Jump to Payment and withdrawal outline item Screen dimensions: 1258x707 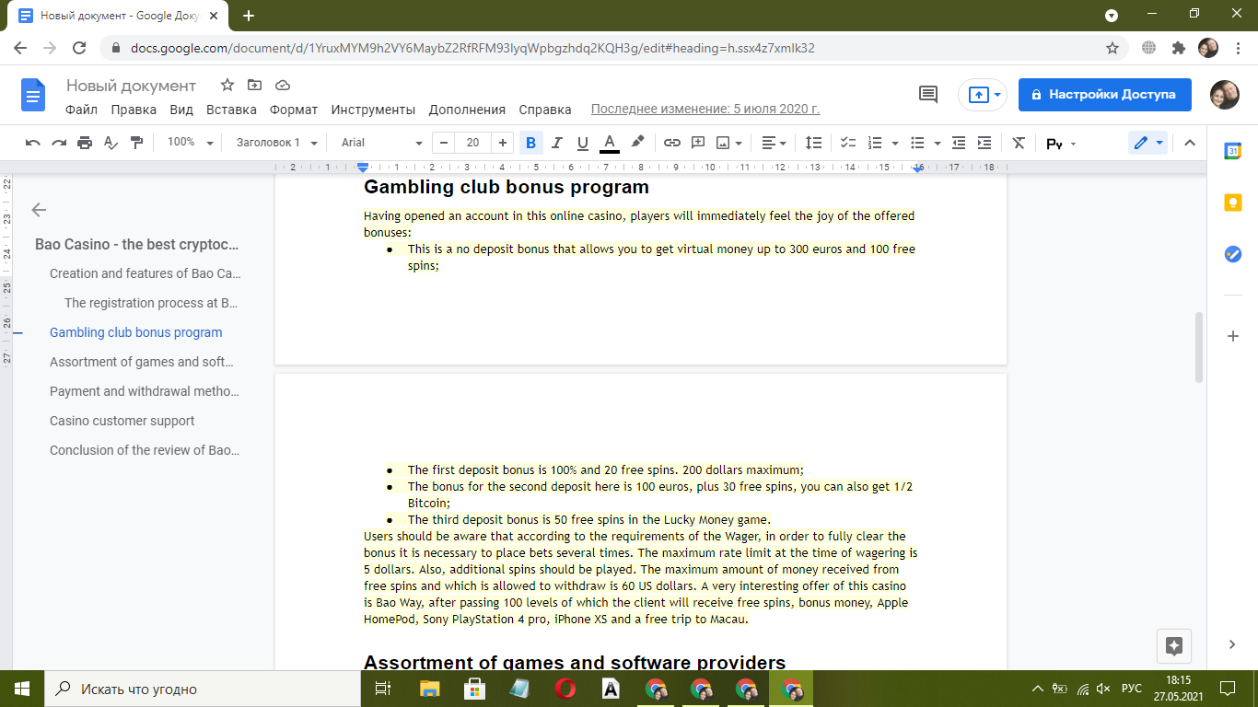click(145, 391)
